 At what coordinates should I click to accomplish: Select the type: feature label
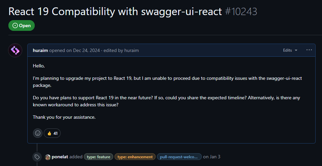tap(99, 157)
